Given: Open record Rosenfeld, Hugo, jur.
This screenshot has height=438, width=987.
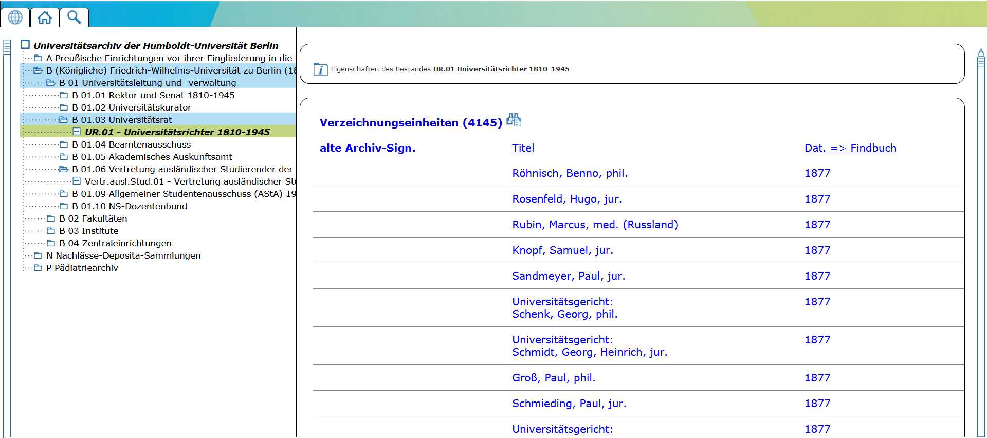Looking at the screenshot, I should (x=567, y=199).
